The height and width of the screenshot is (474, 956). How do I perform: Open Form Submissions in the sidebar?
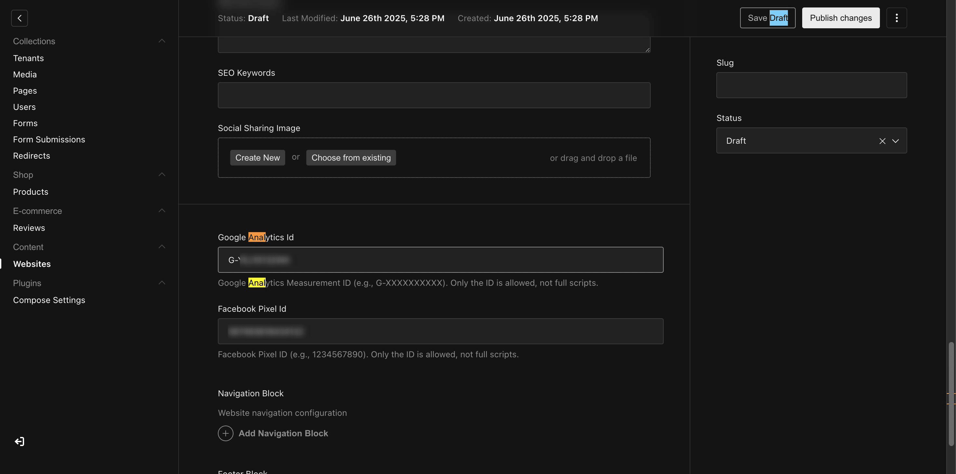[49, 139]
